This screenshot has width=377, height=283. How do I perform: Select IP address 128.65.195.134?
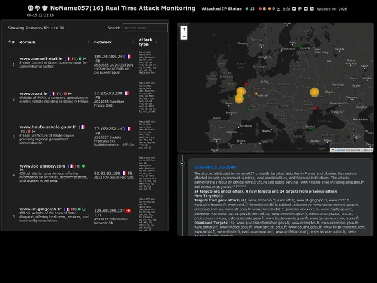coord(109,210)
